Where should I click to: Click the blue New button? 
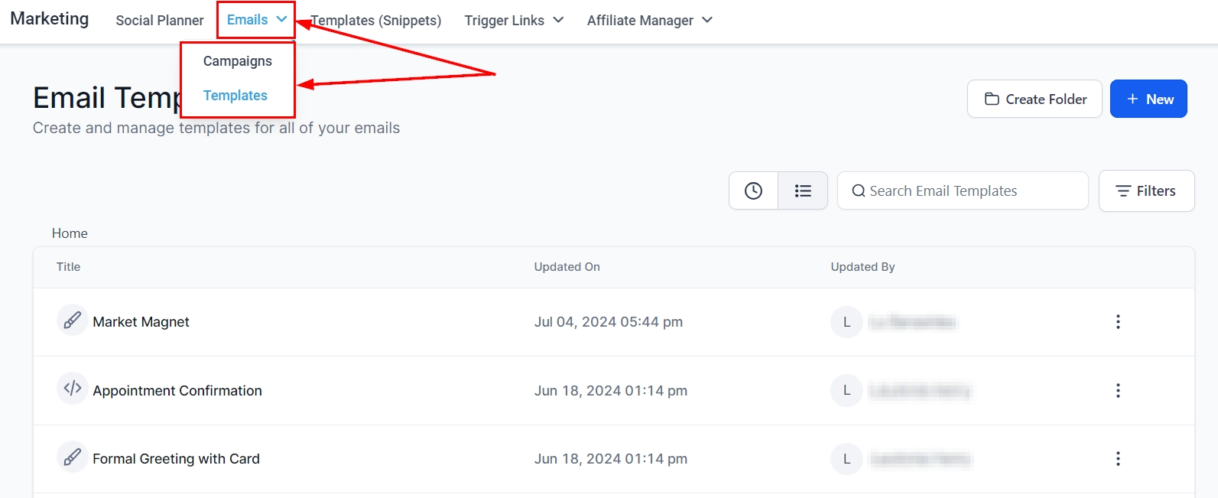click(1148, 99)
